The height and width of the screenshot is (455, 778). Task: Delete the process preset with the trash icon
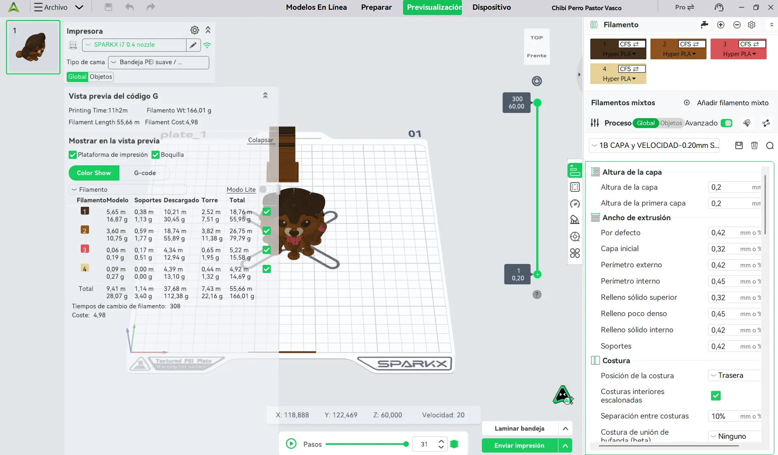(754, 145)
